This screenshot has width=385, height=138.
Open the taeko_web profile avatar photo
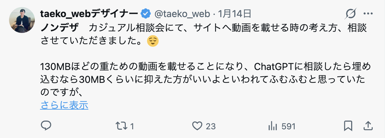pos(22,20)
